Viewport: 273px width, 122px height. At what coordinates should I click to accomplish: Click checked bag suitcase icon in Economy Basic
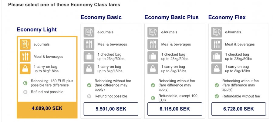tap(89, 57)
